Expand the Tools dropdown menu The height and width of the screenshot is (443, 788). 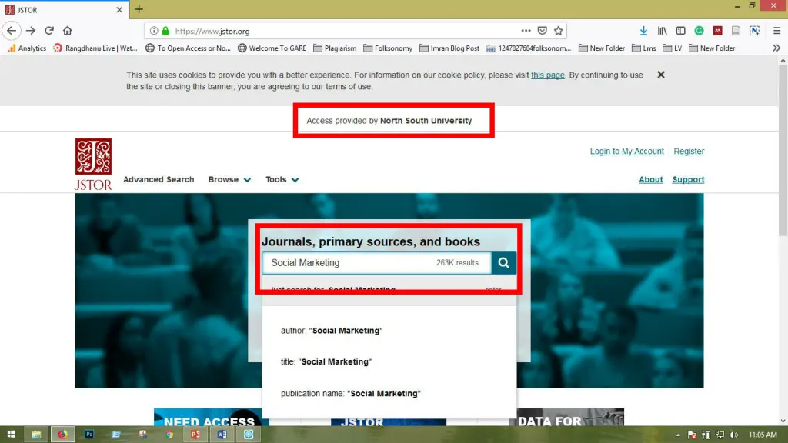pyautogui.click(x=282, y=179)
